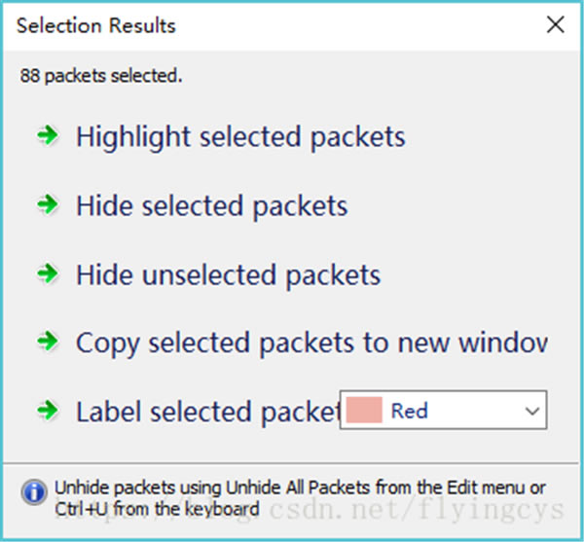Close the Selection Results dialog

click(x=556, y=25)
